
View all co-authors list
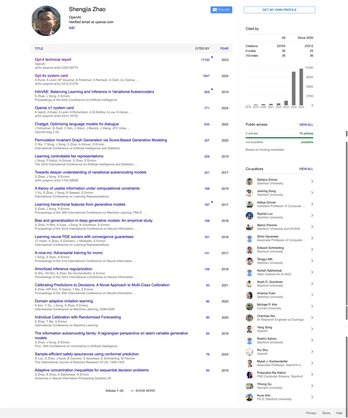(306, 169)
